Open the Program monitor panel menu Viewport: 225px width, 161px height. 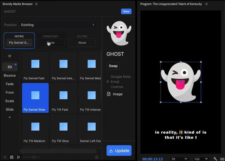pos(206,4)
